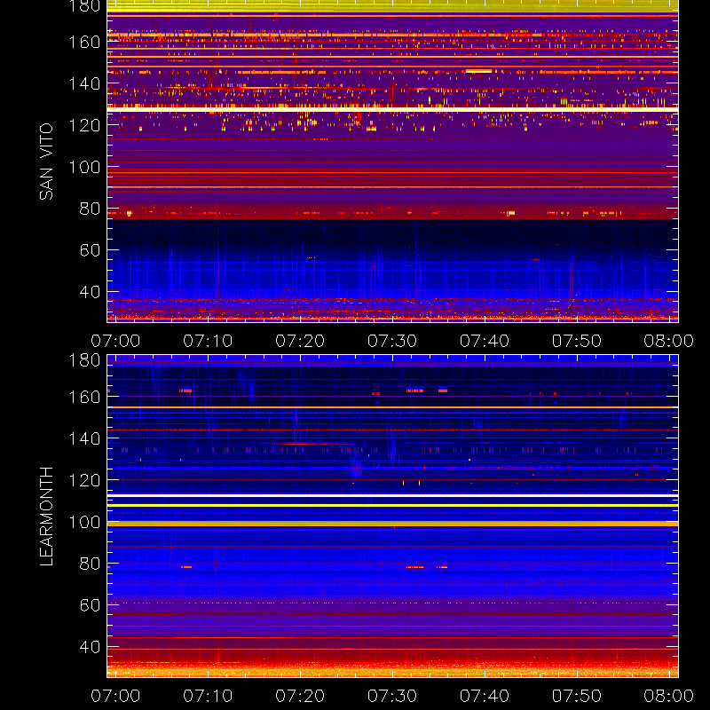Select the 80 frequency label on the Learmonth axis
Image resolution: width=710 pixels, height=710 pixels.
click(x=90, y=564)
